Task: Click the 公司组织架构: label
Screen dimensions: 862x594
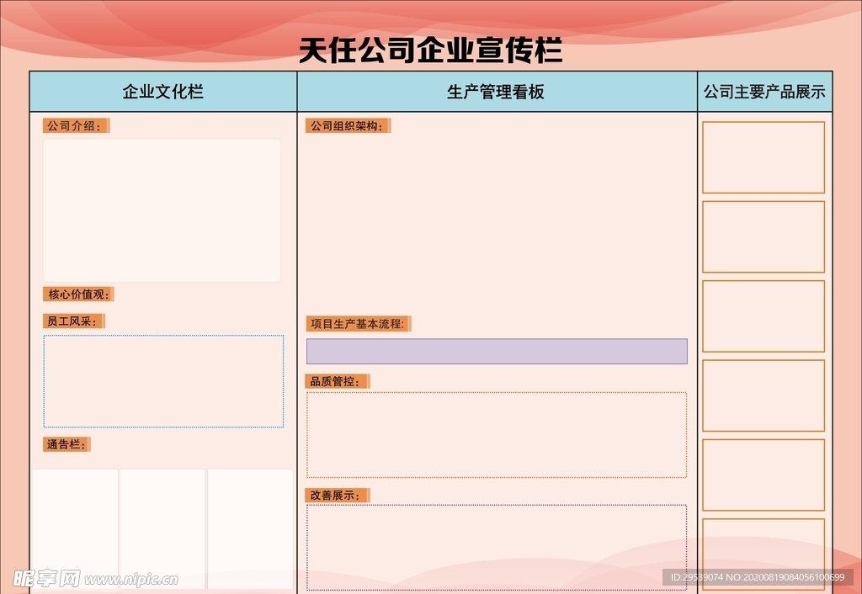Action: [348, 126]
